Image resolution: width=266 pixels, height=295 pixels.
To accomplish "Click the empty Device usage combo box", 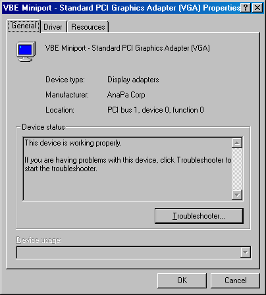I will [x=134, y=252].
